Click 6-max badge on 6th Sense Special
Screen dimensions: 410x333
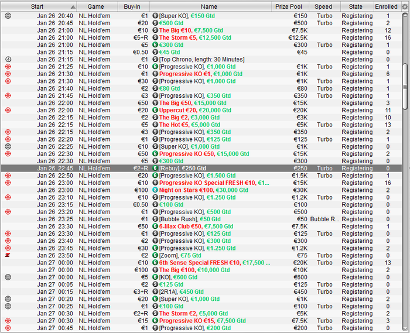point(155,263)
